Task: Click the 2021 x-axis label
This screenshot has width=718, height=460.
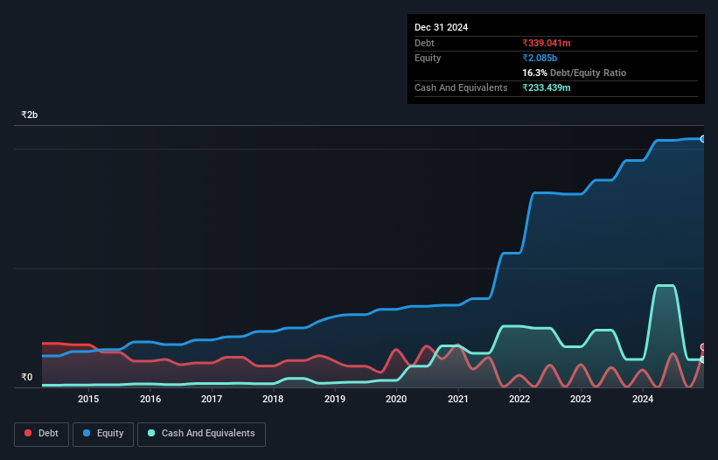Action: (x=458, y=399)
